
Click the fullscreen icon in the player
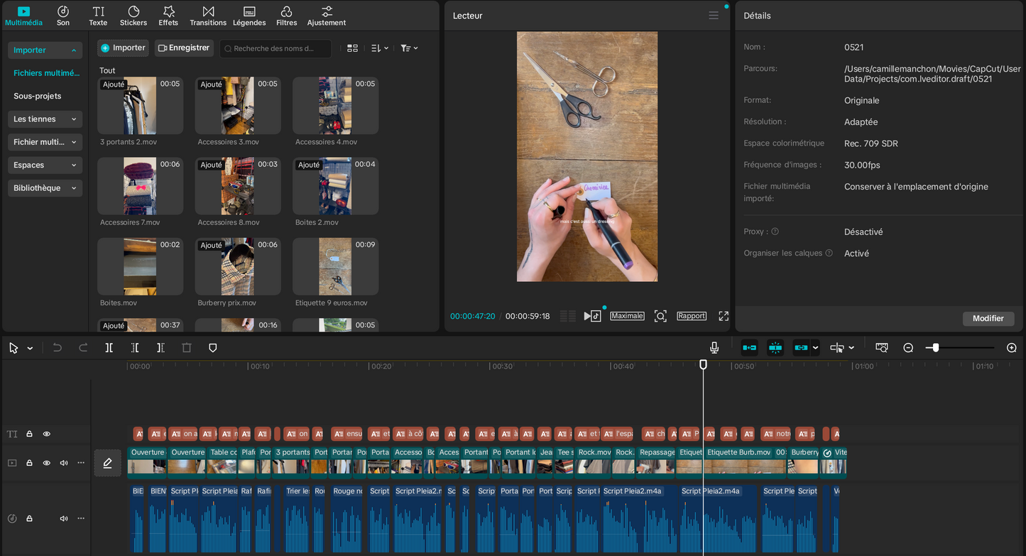[724, 316]
